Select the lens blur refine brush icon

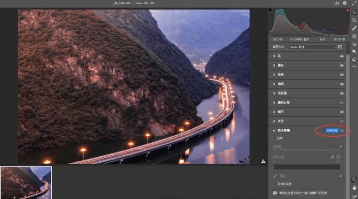275,176
